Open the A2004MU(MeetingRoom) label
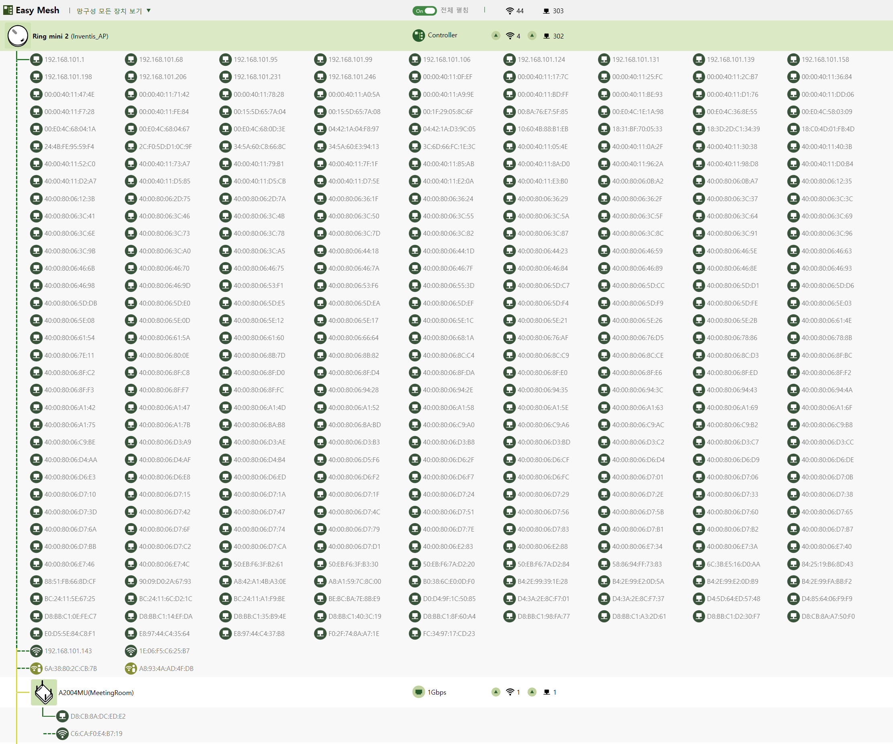Image resolution: width=893 pixels, height=744 pixels. click(96, 693)
